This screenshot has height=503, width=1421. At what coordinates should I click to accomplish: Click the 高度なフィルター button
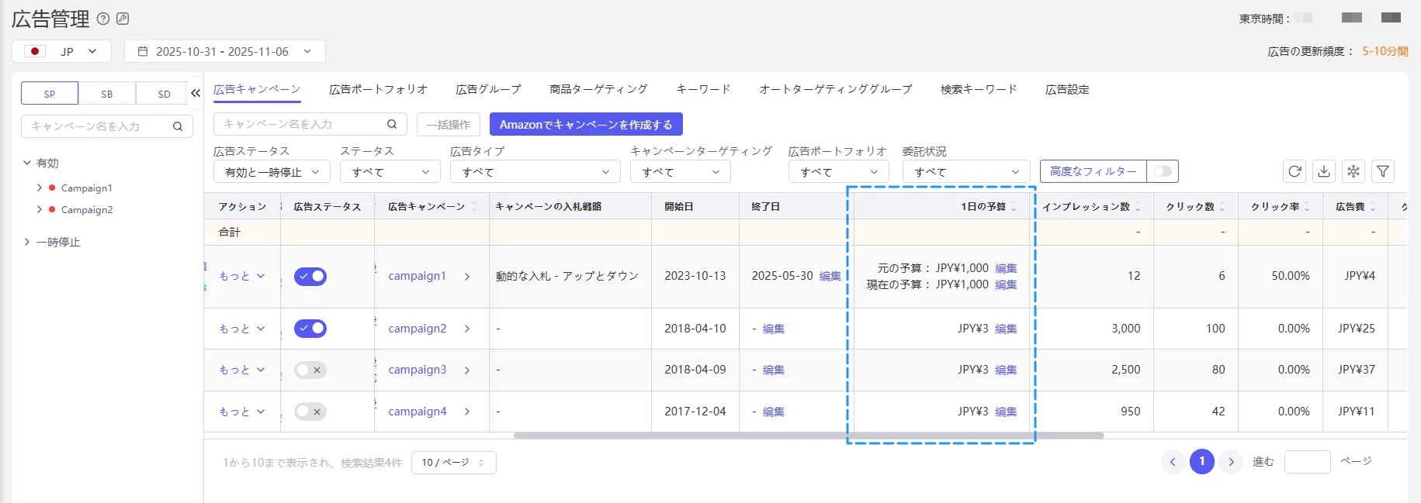(1093, 171)
